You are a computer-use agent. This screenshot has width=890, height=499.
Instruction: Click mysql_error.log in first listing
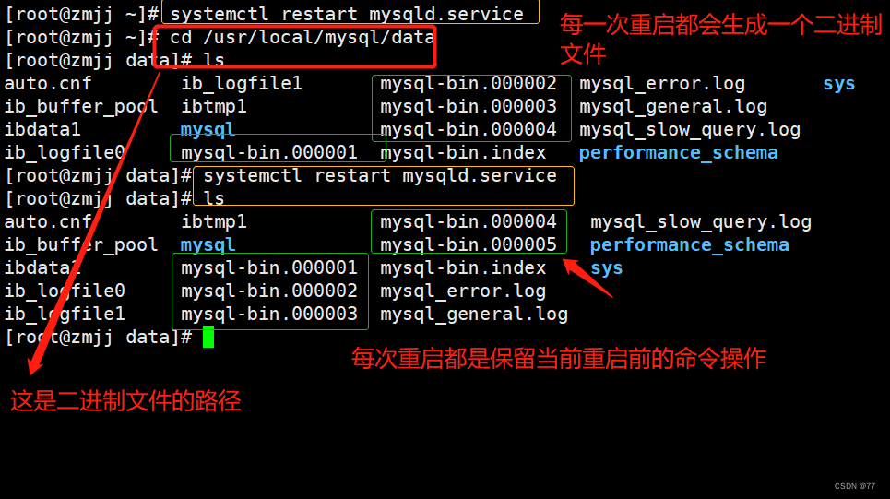662,84
